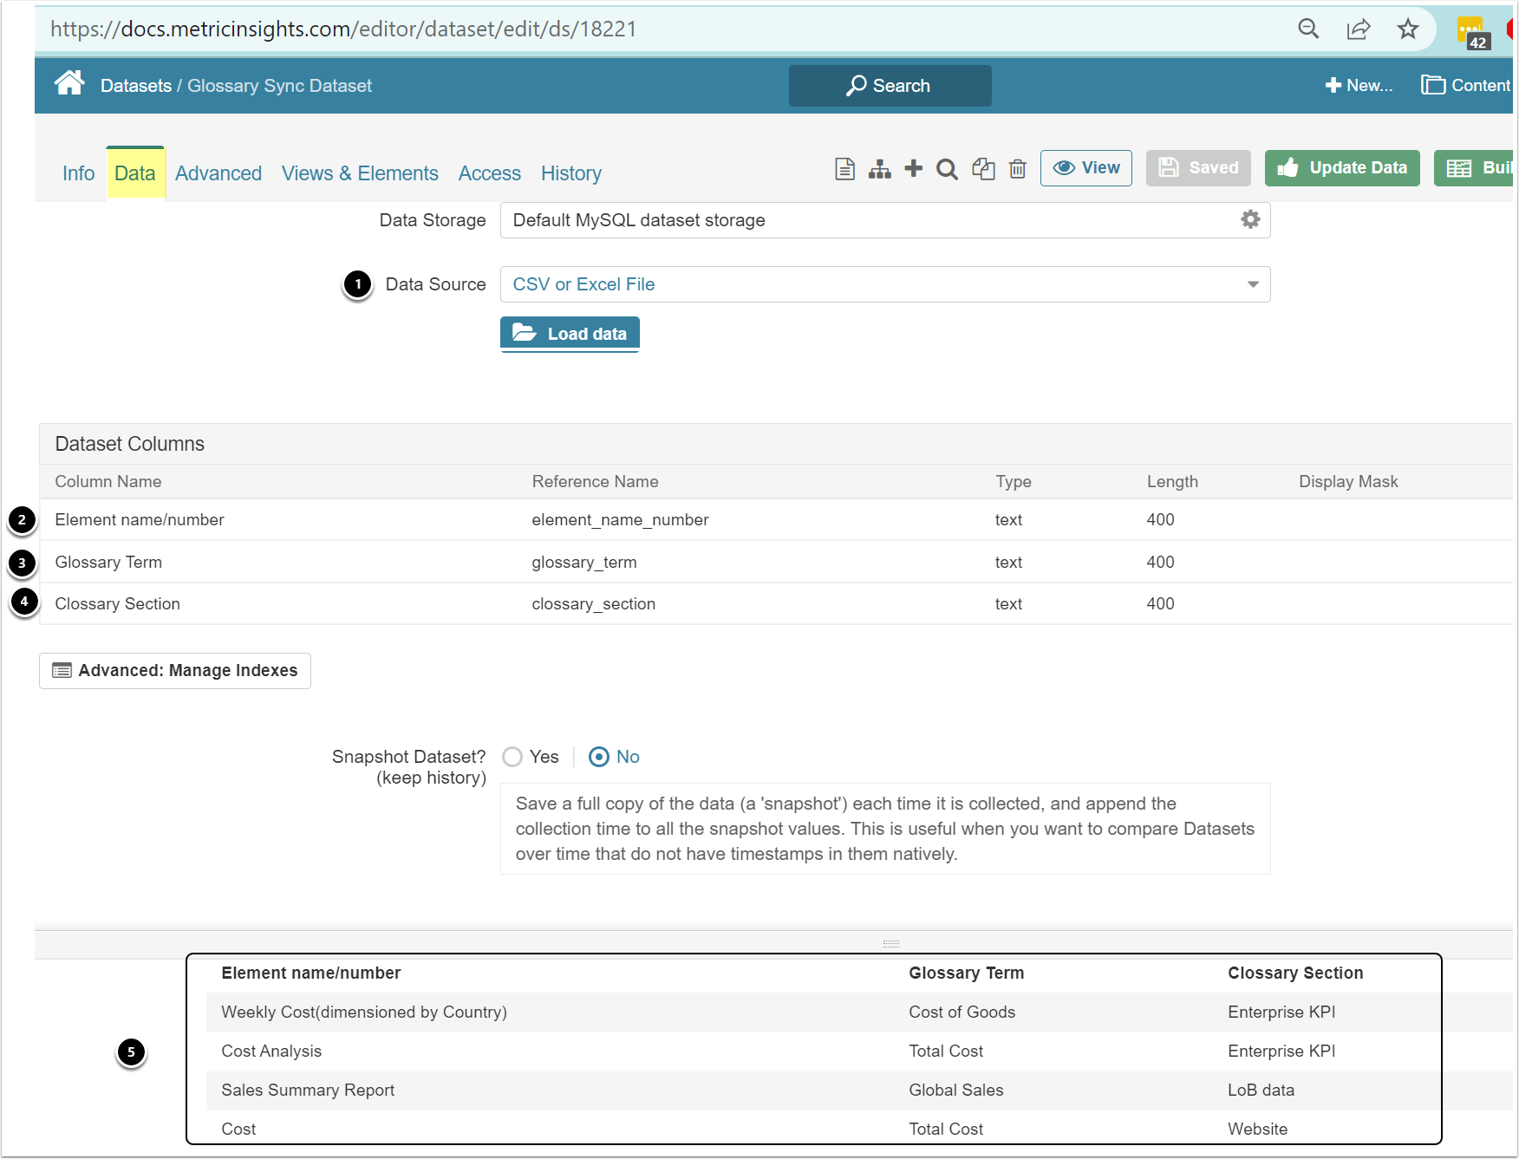Click the Update Data button

[1342, 167]
